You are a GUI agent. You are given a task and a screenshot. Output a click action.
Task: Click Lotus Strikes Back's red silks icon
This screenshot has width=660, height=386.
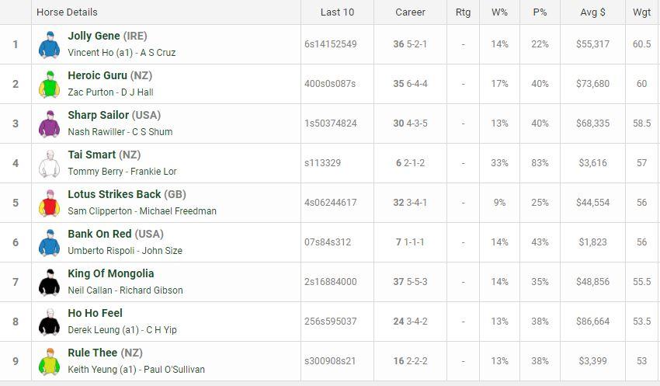click(49, 203)
